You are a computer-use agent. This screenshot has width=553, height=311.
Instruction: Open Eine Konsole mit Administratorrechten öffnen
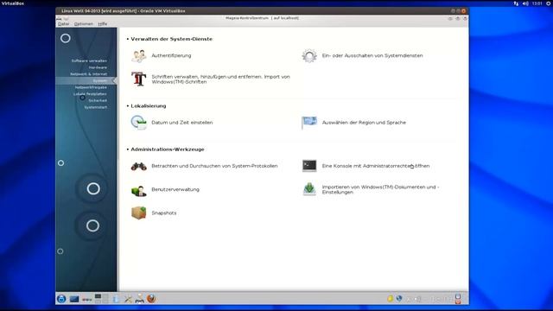[376, 166]
